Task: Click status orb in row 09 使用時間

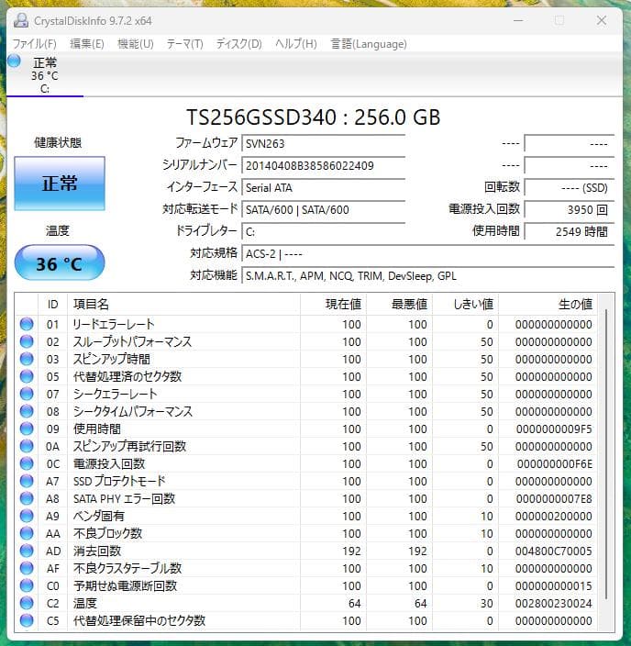Action: (x=27, y=429)
